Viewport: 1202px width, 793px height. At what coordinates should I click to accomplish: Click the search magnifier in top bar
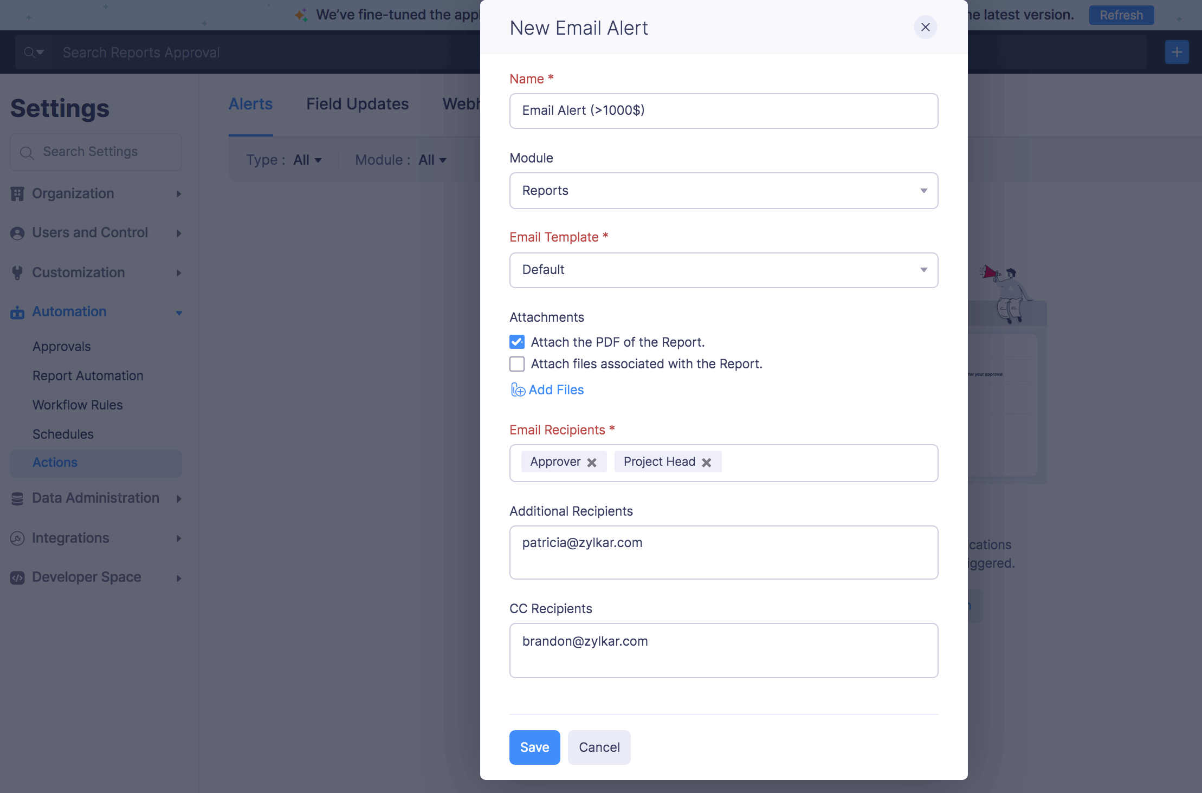pos(30,52)
